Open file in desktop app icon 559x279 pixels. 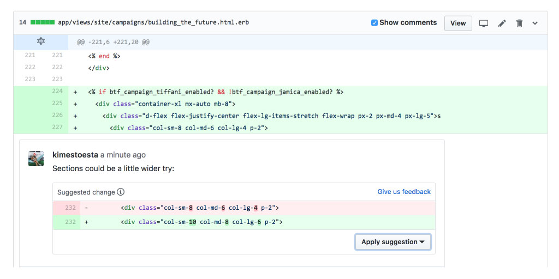tap(483, 23)
